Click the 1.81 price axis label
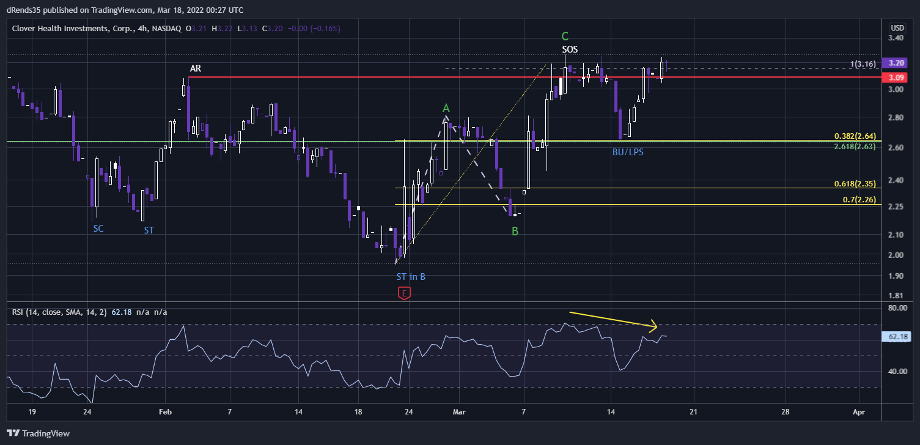 point(896,296)
